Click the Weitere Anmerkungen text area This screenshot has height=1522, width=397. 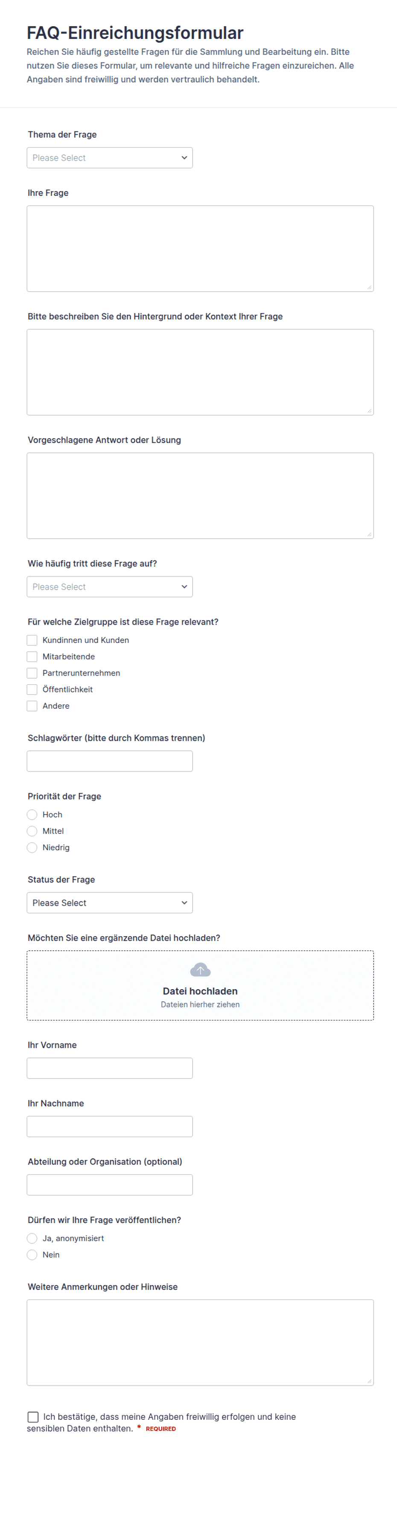200,1342
